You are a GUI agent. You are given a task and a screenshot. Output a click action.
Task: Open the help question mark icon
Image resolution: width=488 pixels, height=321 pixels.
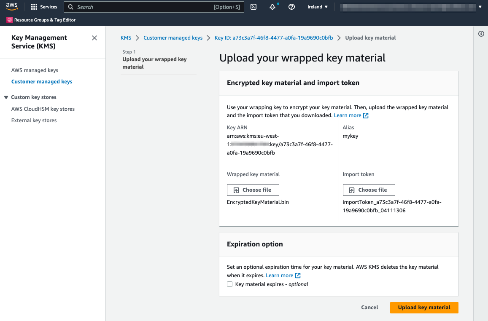coord(291,7)
